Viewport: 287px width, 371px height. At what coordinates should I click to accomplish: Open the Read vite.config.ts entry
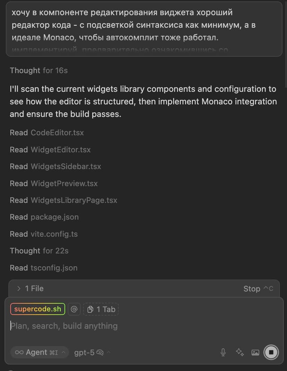point(44,234)
